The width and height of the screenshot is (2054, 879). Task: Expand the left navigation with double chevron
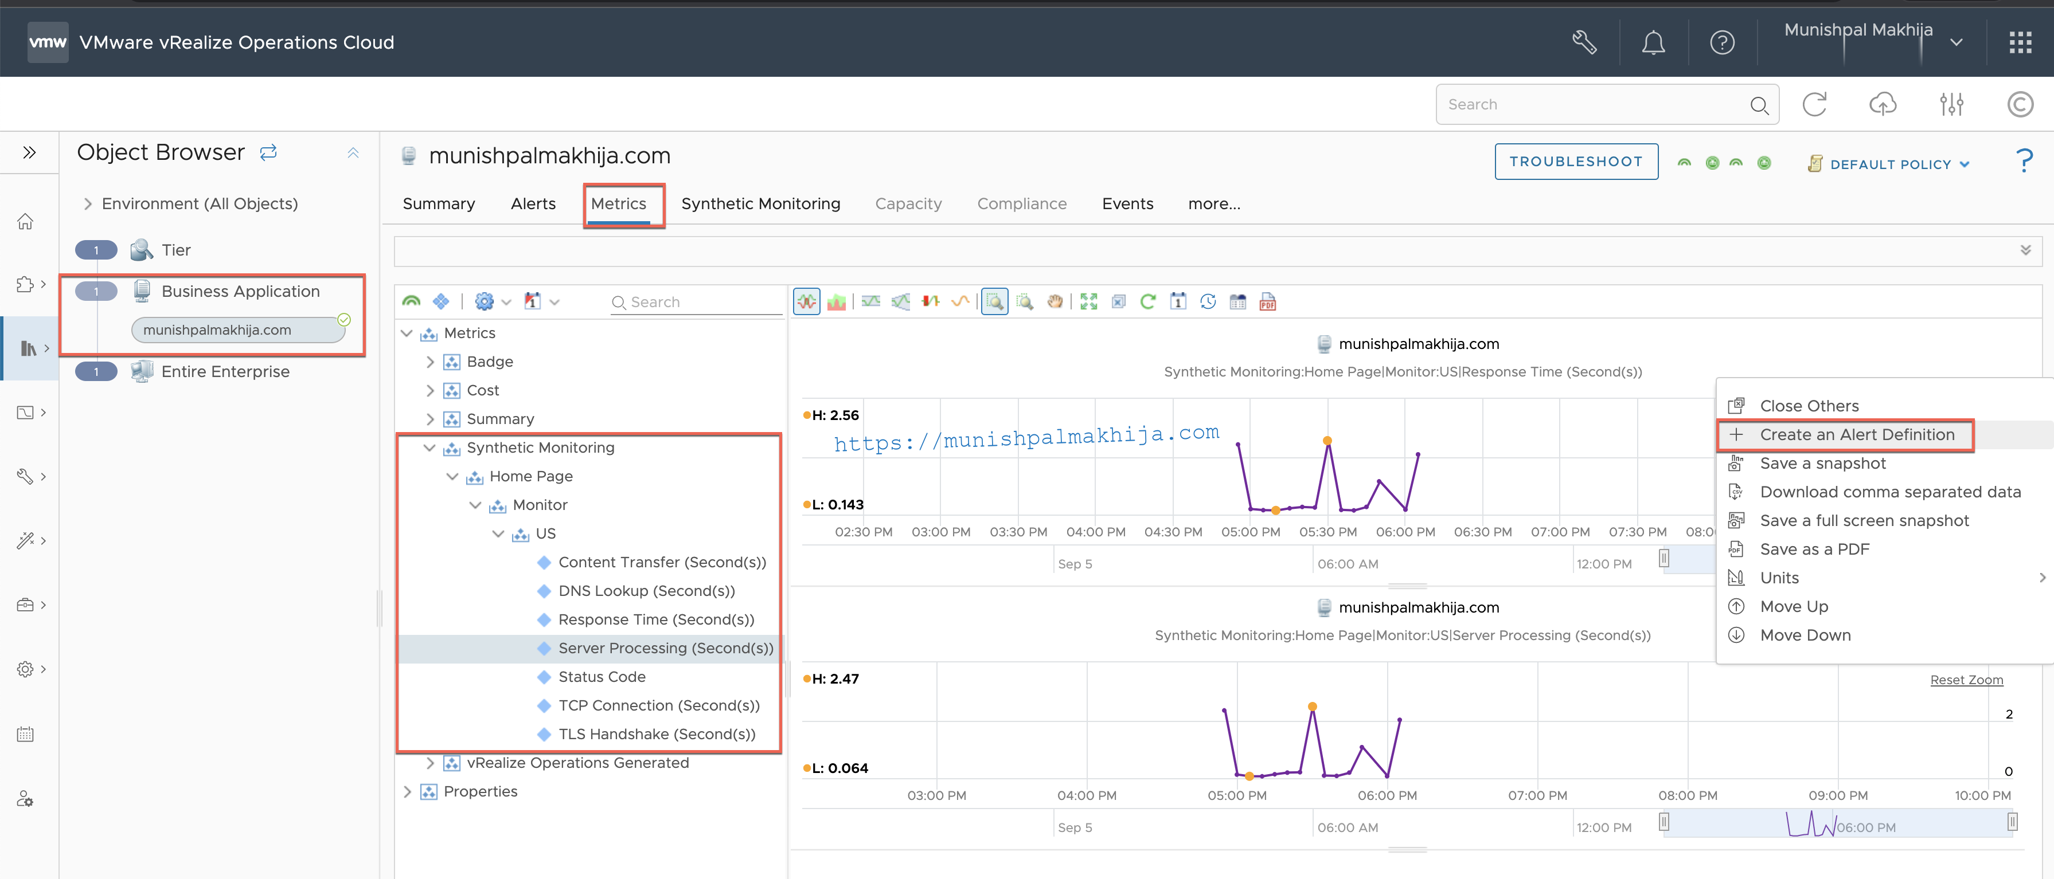coord(29,151)
